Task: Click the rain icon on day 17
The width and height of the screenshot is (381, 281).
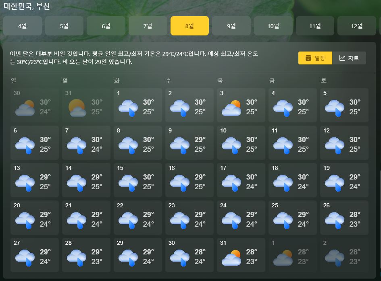Action: (x=231, y=183)
